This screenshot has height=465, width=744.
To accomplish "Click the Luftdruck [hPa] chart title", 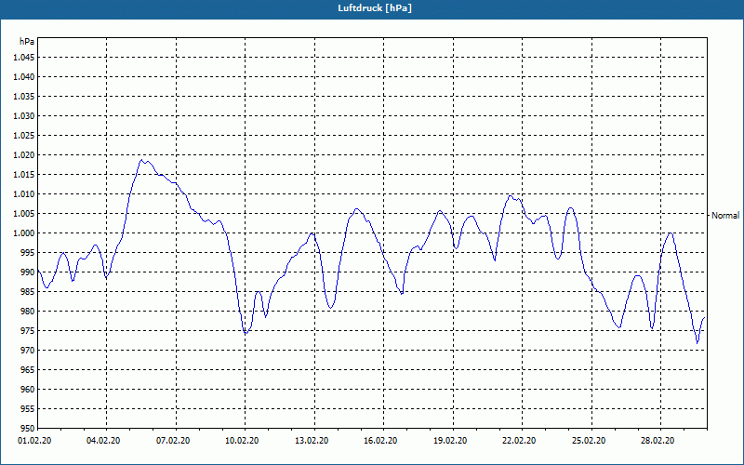I will point(375,8).
